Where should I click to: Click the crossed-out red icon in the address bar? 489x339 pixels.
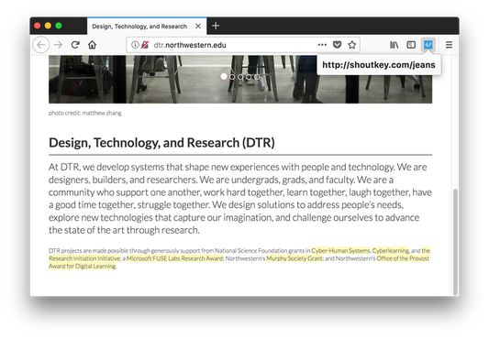[144, 45]
